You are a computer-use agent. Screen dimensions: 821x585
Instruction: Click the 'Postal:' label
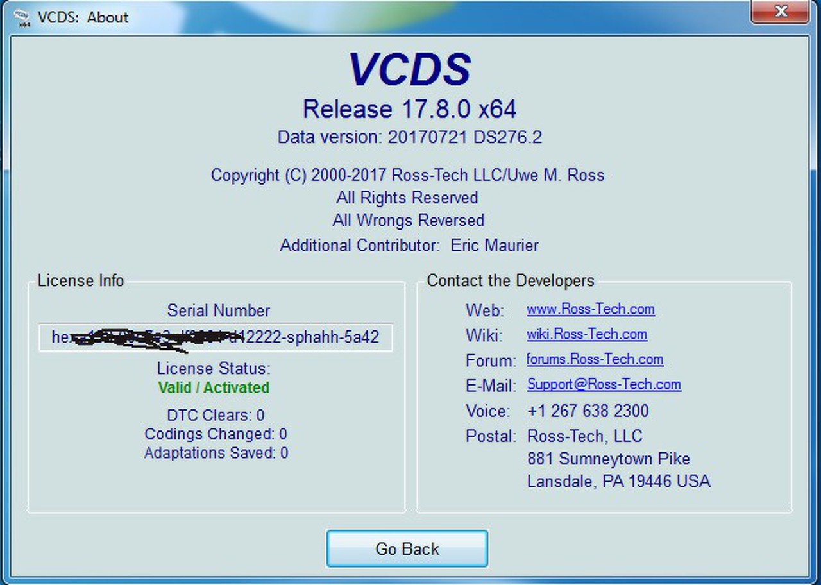[x=491, y=437]
